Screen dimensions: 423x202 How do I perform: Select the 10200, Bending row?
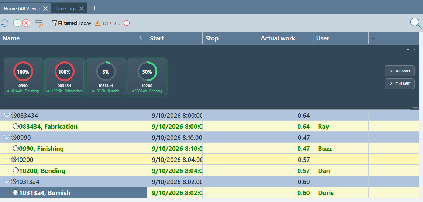click(x=210, y=170)
